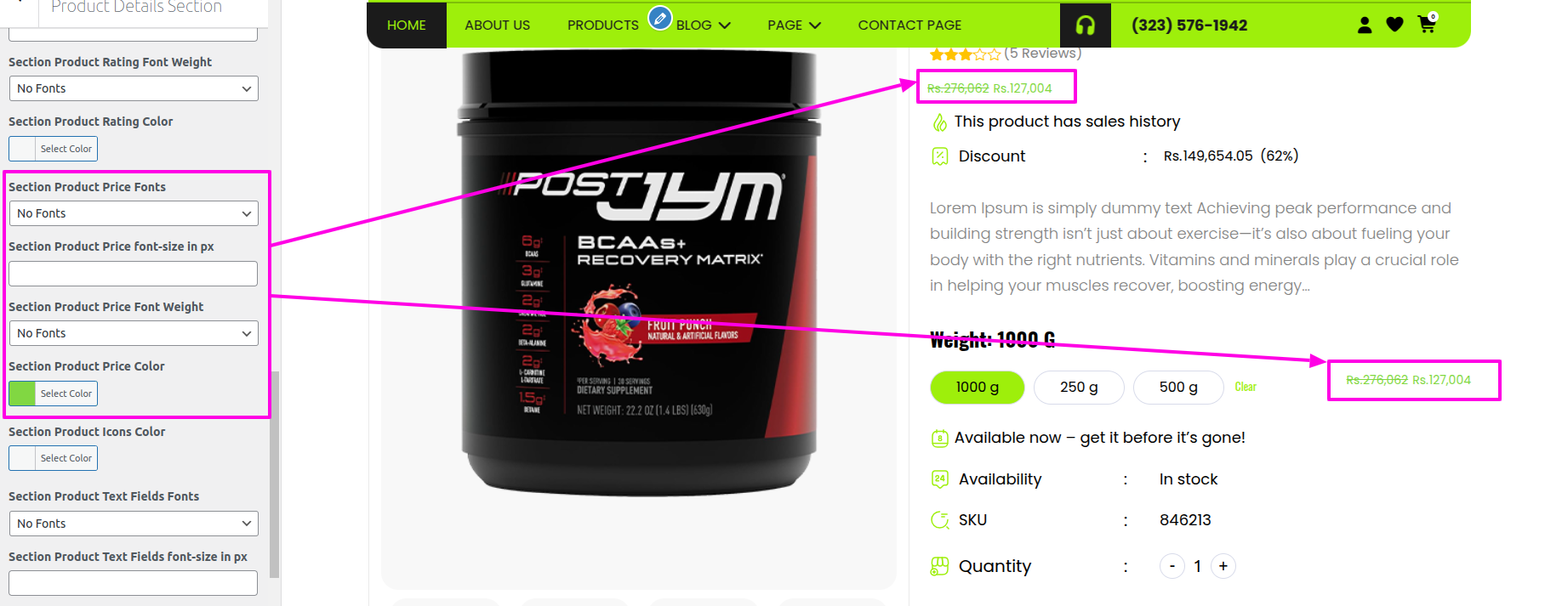Open Section Product Price Fonts dropdown

coord(134,213)
